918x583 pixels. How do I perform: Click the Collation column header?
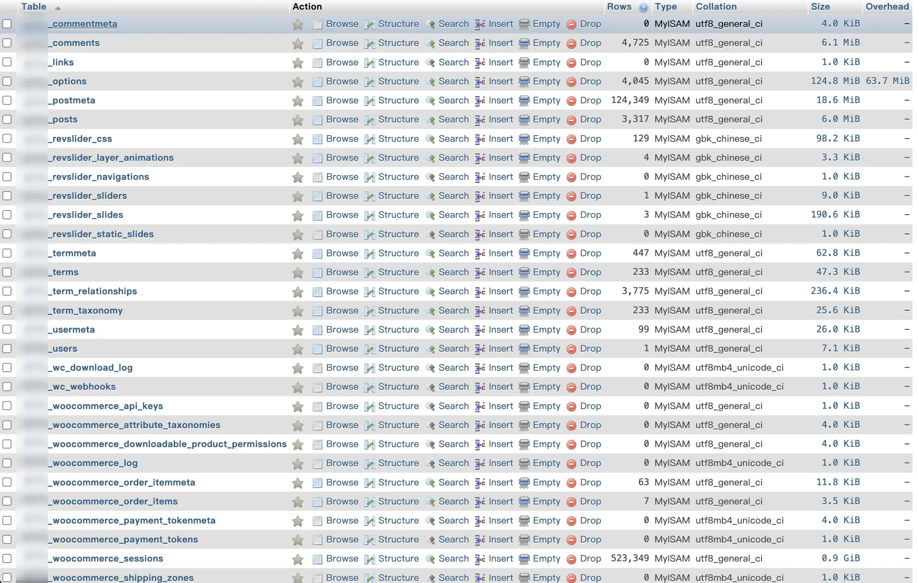click(x=716, y=6)
